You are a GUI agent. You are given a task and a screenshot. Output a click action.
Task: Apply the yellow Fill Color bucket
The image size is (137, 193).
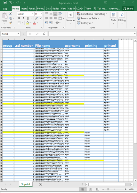pos(28,23)
